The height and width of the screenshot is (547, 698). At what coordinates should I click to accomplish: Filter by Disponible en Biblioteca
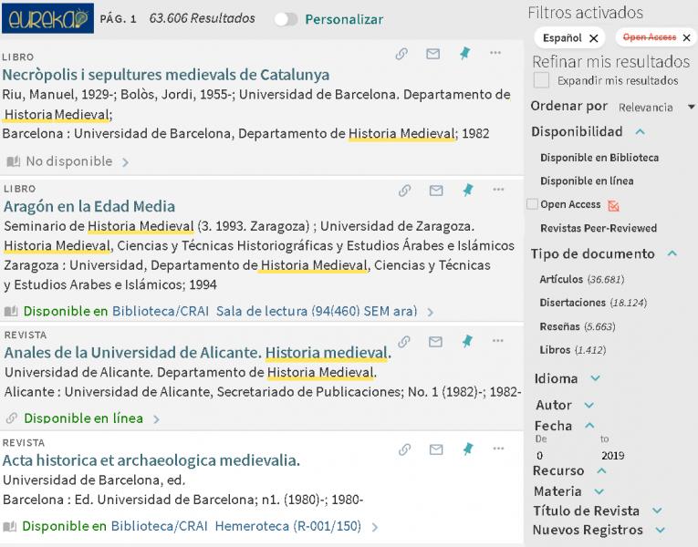(599, 158)
